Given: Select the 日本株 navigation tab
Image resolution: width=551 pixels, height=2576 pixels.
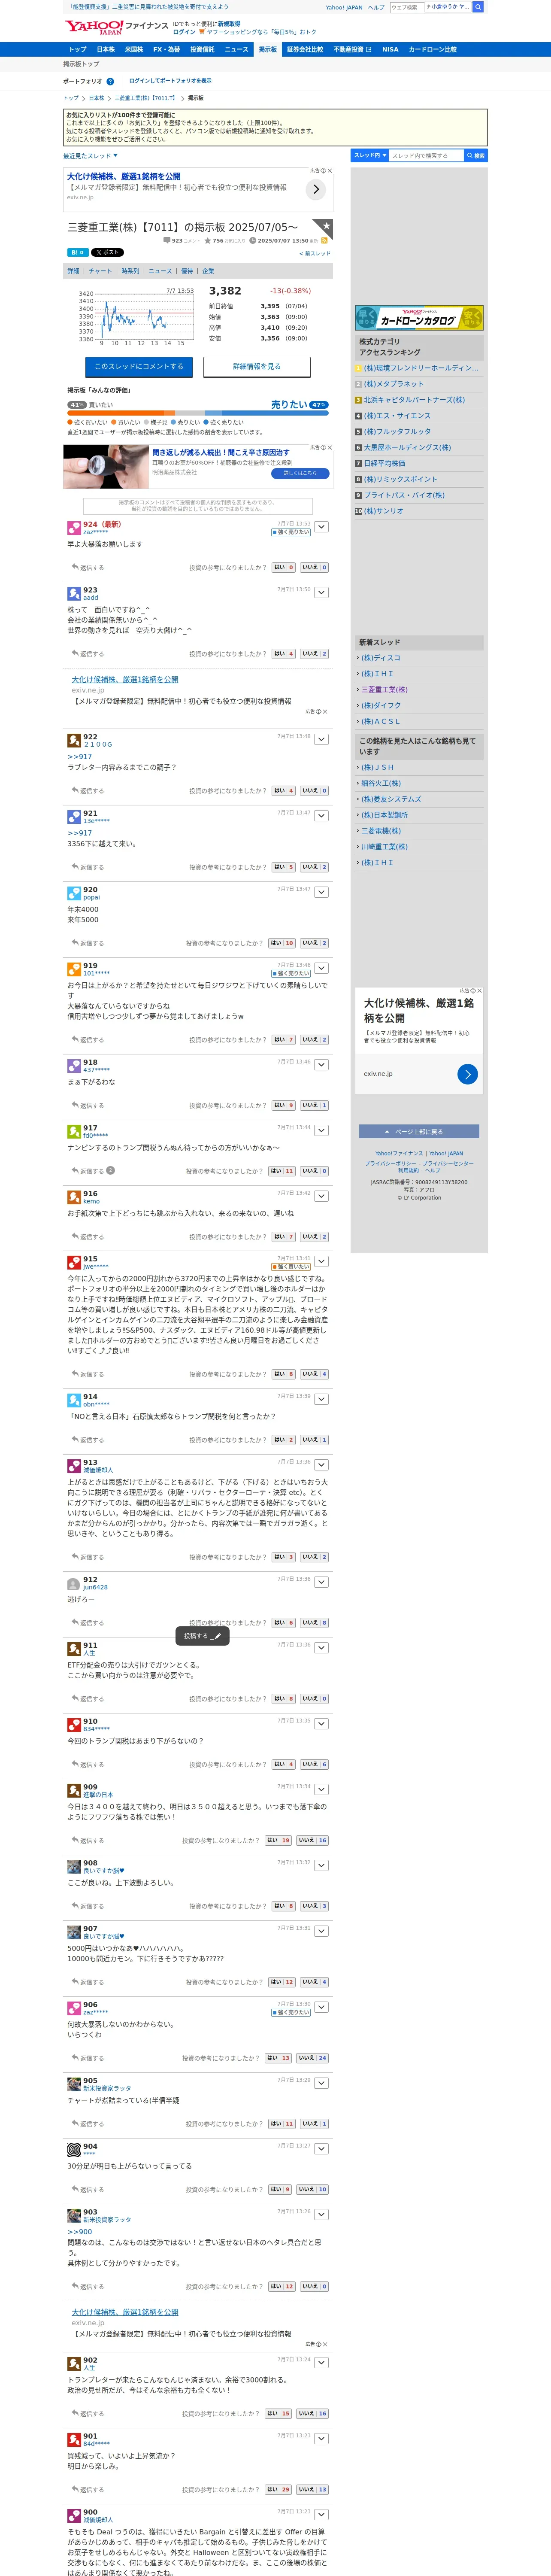Looking at the screenshot, I should click(105, 49).
